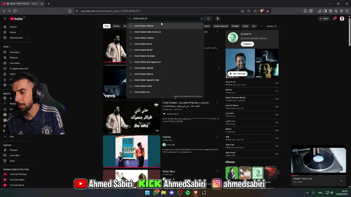Bookmark this page in the address bar
The width and height of the screenshot is (351, 197).
tap(70, 11)
